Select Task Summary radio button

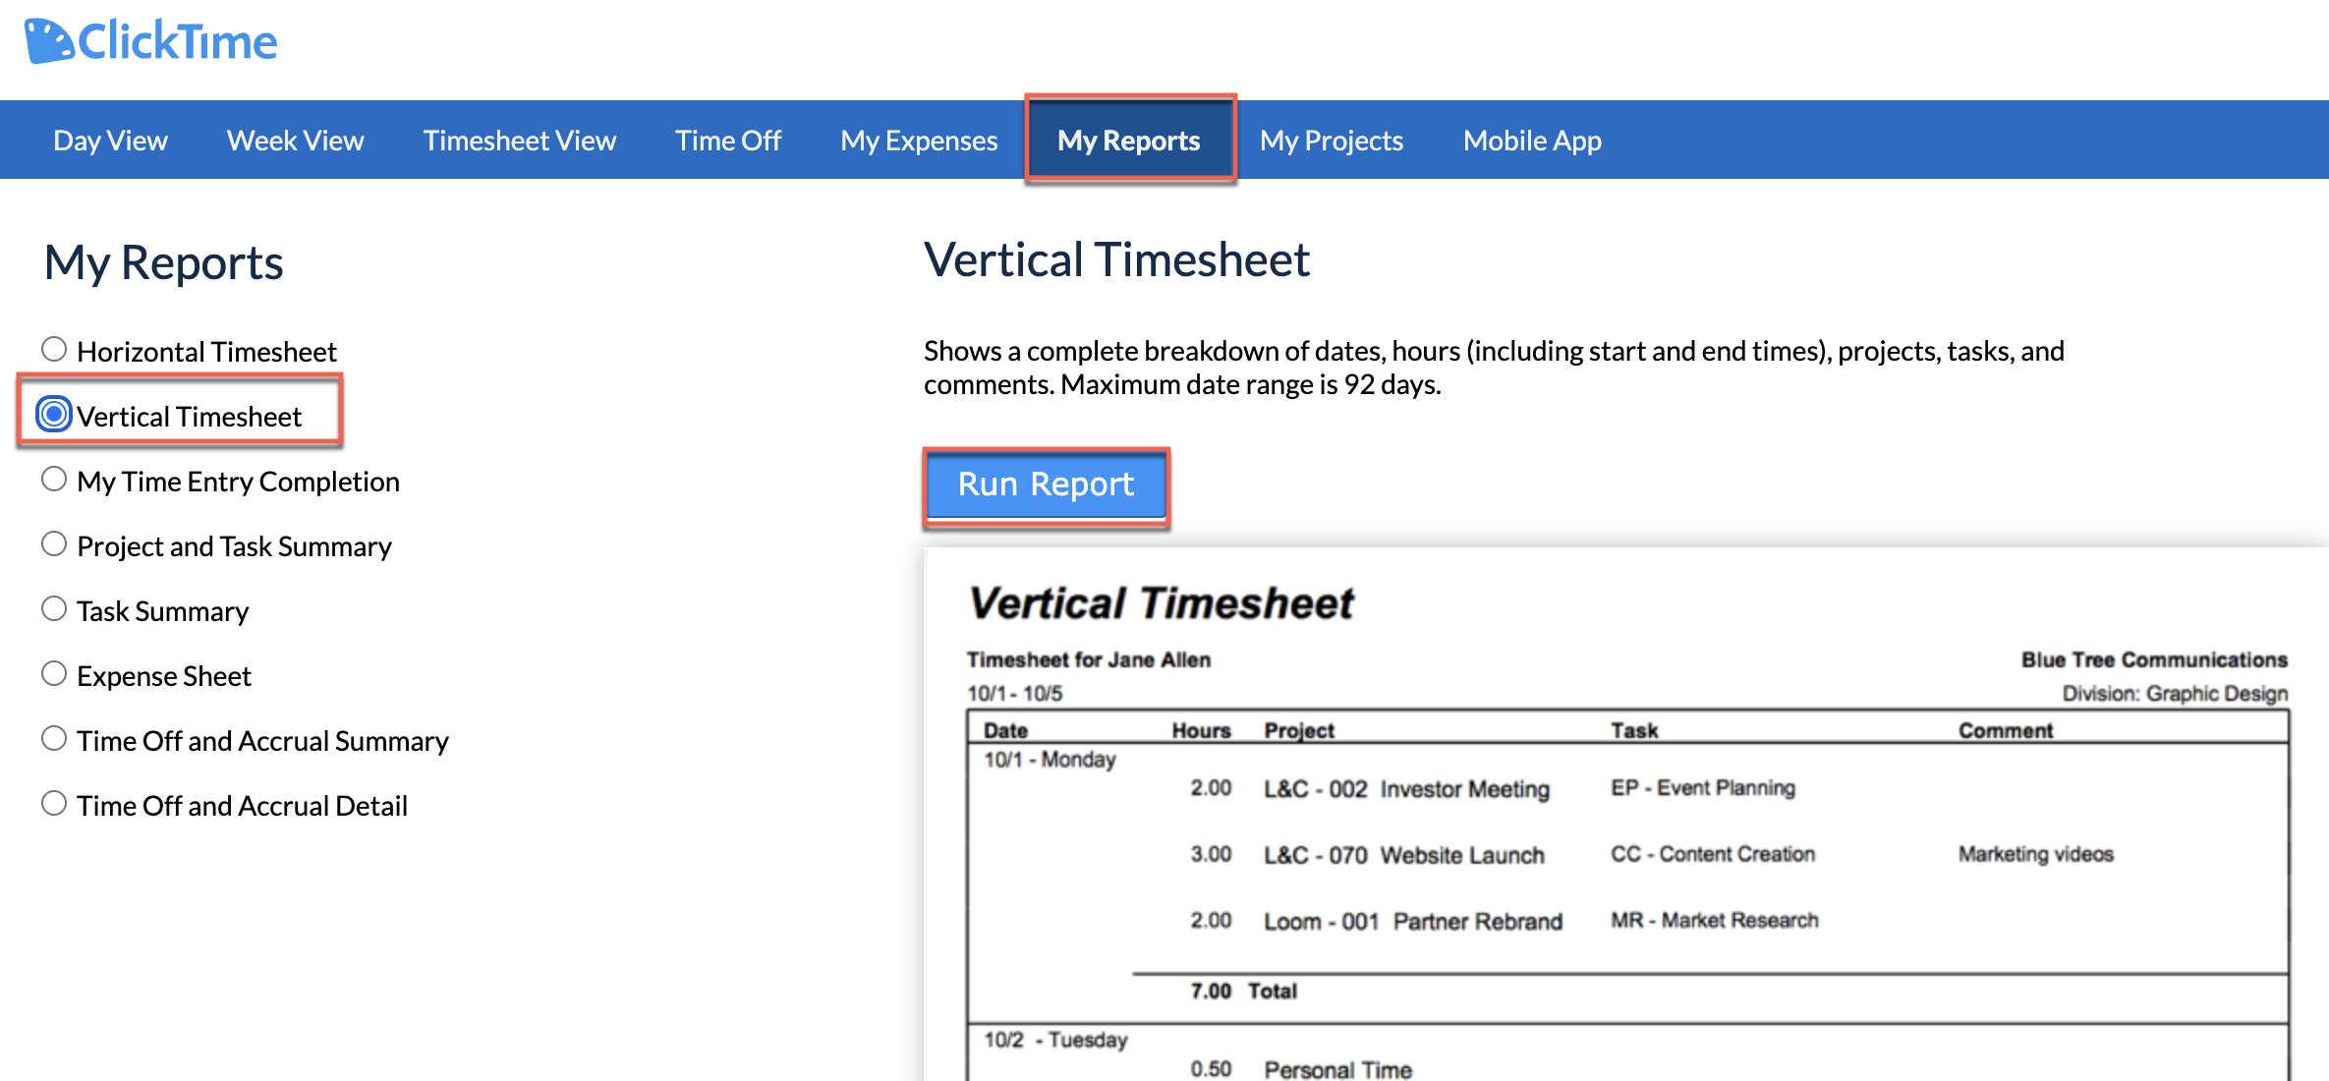coord(54,608)
